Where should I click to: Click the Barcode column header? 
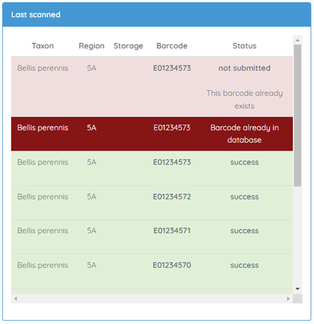(172, 46)
